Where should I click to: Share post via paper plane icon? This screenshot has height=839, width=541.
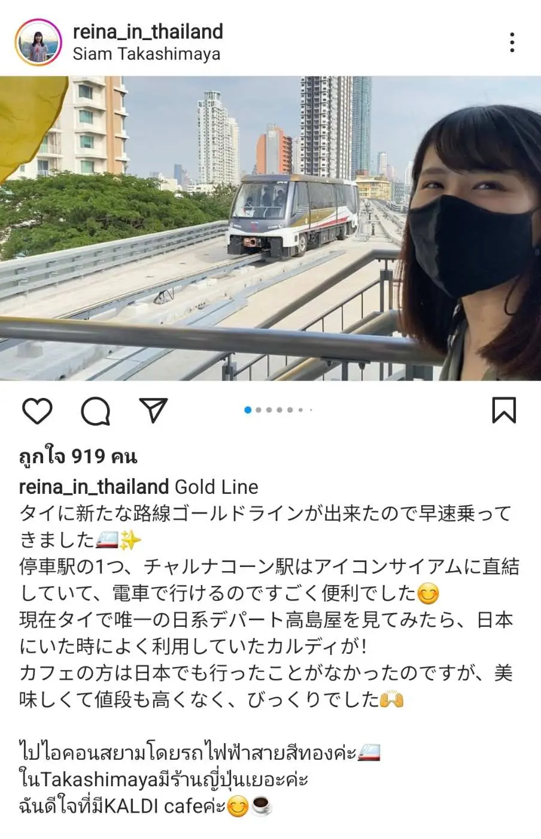pyautogui.click(x=153, y=410)
